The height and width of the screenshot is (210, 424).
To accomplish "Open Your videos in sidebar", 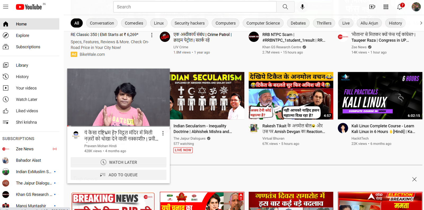I will [x=30, y=88].
